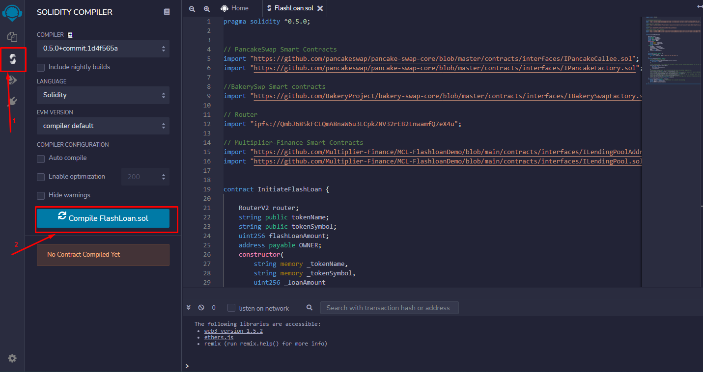Zoom in the editor font
Viewport: 703px width, 372px height.
(207, 8)
